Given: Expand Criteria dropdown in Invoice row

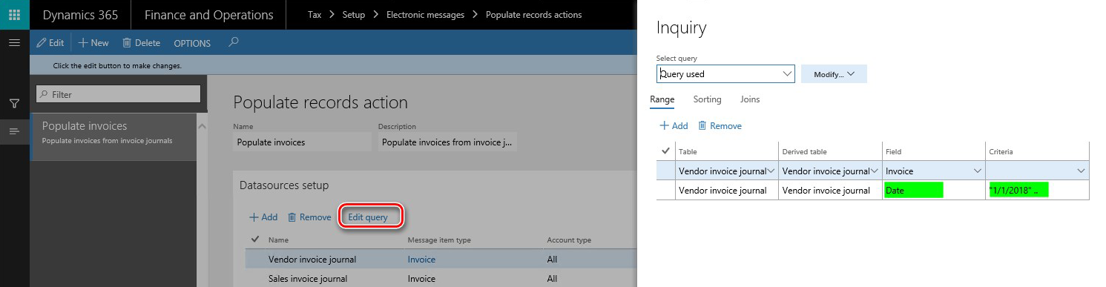Looking at the screenshot, I should [1081, 171].
